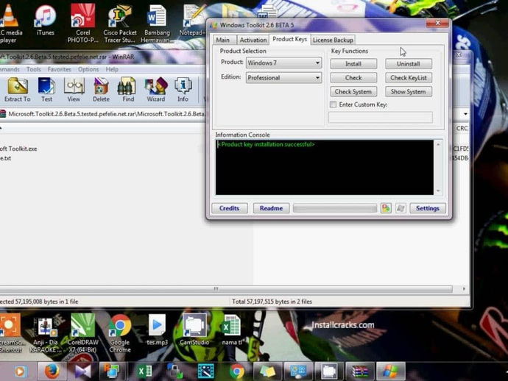Click the Uninstall key button
The image size is (508, 381).
coord(409,64)
